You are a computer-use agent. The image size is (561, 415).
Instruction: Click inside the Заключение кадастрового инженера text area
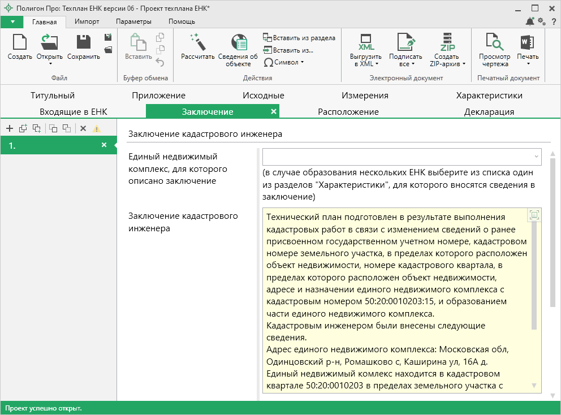tap(396, 300)
